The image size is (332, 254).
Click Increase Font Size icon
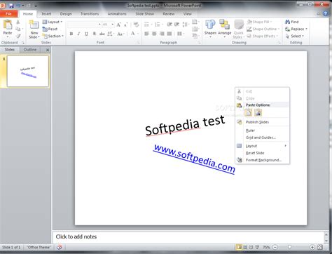(x=118, y=25)
